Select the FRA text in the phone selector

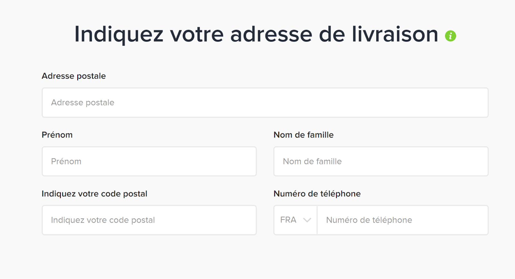[x=288, y=220]
